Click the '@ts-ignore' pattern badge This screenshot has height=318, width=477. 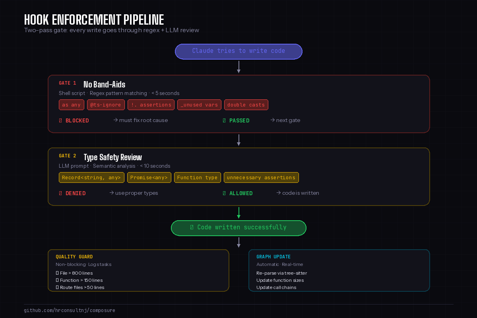point(106,105)
